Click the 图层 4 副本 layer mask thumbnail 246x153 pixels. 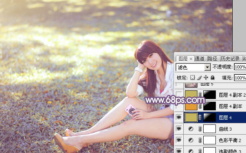pos(210,106)
